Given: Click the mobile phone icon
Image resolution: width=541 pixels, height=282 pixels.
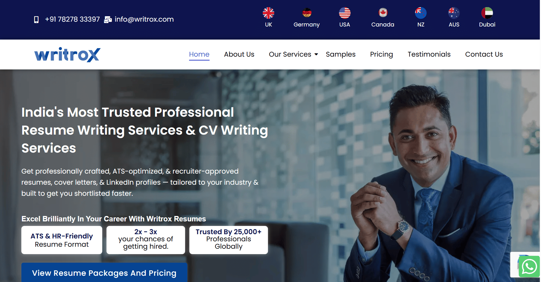Looking at the screenshot, I should point(36,20).
